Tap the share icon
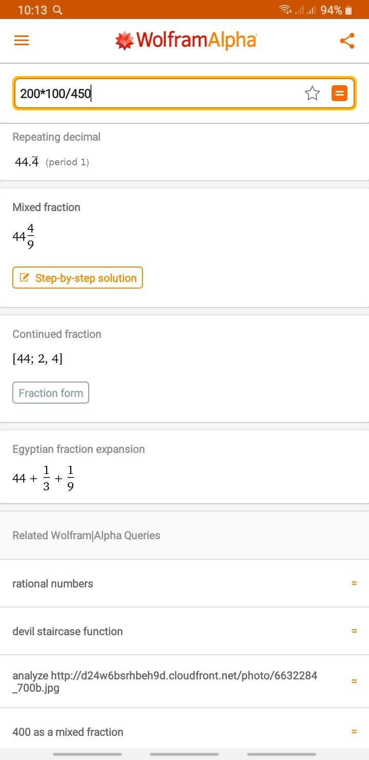This screenshot has width=369, height=760. pos(347,41)
